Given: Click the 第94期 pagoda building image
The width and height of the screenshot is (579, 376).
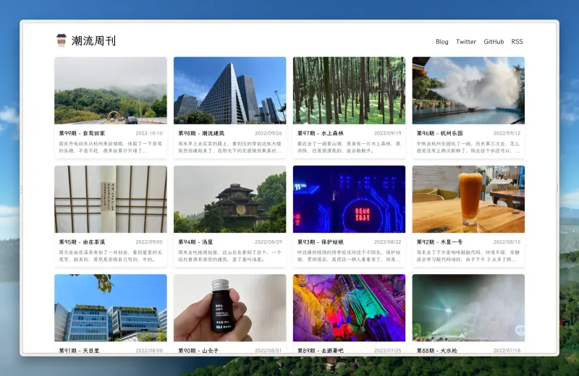Looking at the screenshot, I should point(229,199).
